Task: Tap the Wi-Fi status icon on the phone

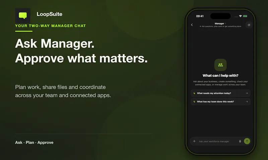Action: (x=240, y=16)
